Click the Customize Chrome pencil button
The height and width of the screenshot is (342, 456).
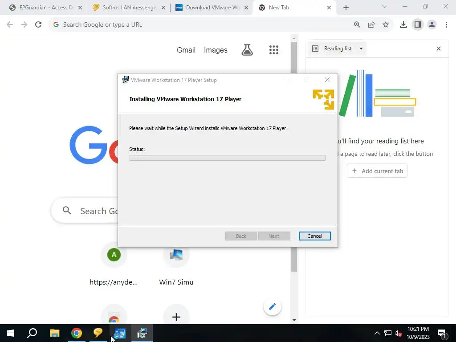point(273,306)
